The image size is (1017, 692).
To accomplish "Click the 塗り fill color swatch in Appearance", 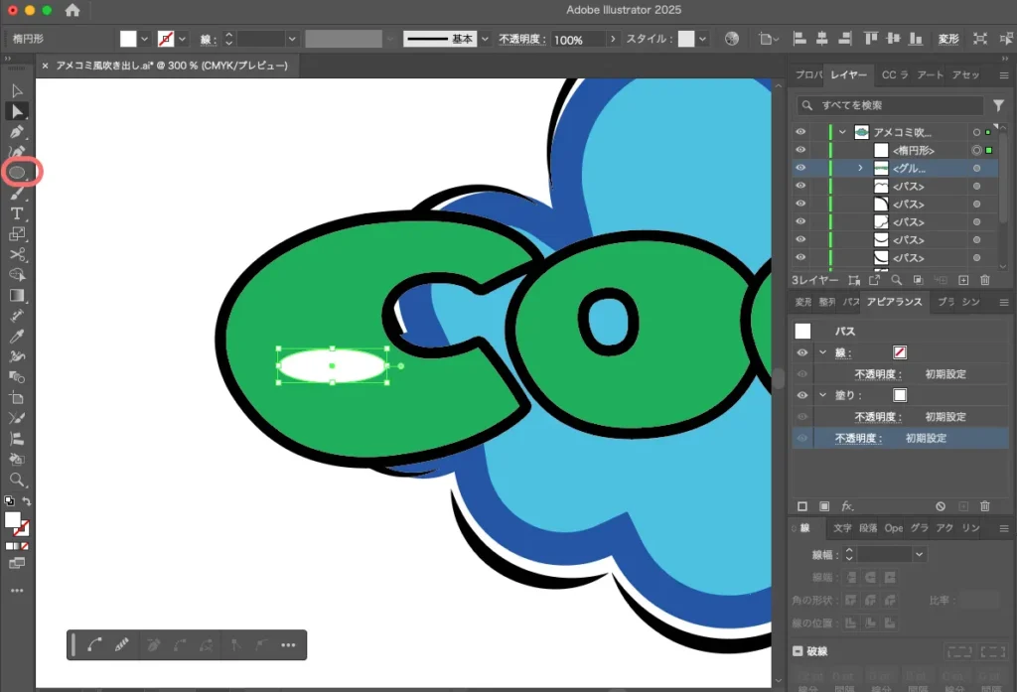I will click(x=900, y=395).
